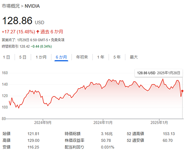Click the 安値 value 116.25
The width and height of the screenshot is (190, 153).
point(33,147)
